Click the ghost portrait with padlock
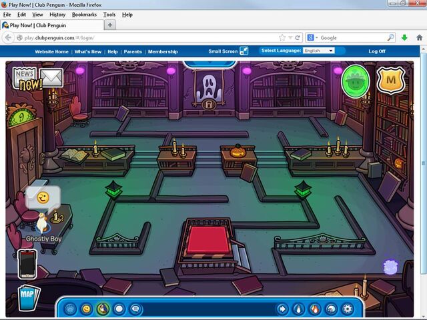 pos(209,90)
